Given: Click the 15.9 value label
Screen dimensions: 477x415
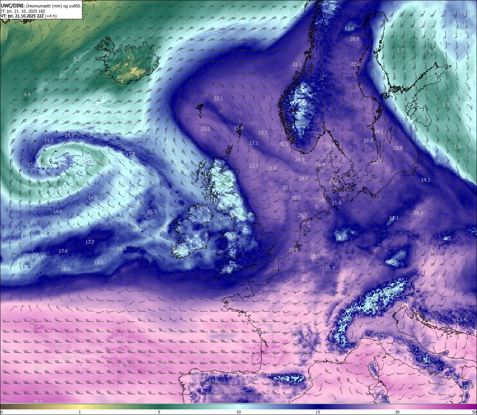Looking at the screenshot, I should (x=152, y=212).
